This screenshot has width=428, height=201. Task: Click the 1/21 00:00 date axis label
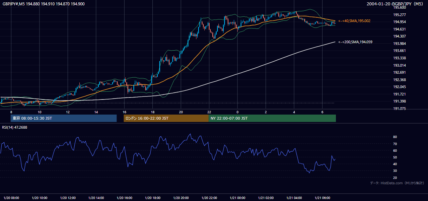(237, 198)
